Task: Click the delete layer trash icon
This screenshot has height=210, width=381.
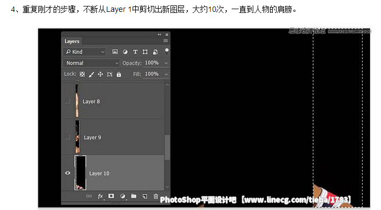Action: pyautogui.click(x=156, y=196)
